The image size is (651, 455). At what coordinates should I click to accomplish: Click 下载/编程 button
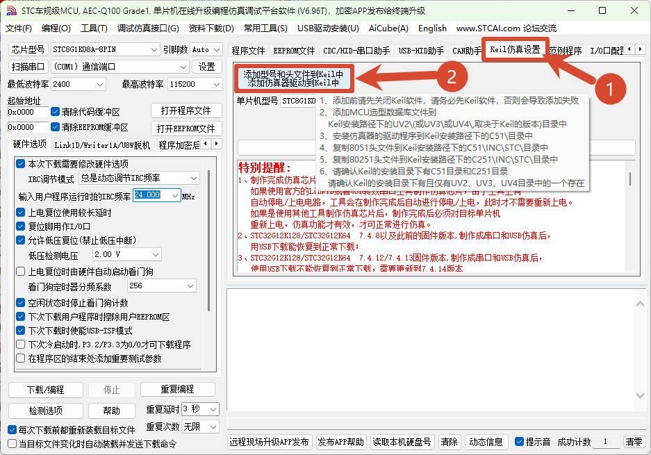click(46, 390)
